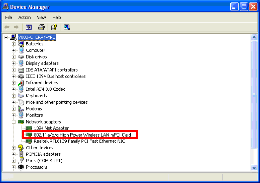Expand the Keyboards node
The height and width of the screenshot is (183, 260).
[x=14, y=96]
